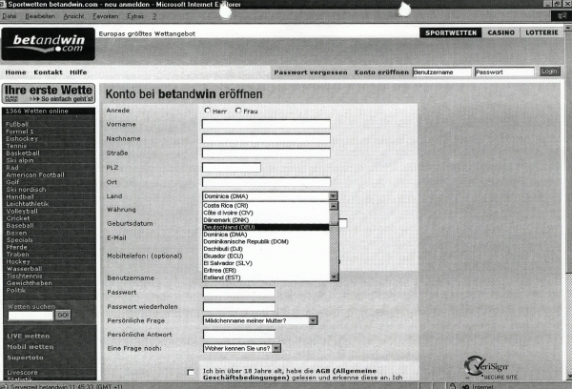Open the Eishockey category
Viewport: 572px width, 389px height.
[x=22, y=138]
